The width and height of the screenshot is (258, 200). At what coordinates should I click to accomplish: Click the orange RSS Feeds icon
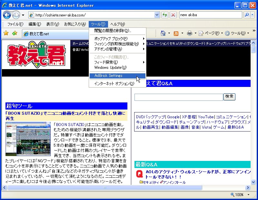pos(176,34)
